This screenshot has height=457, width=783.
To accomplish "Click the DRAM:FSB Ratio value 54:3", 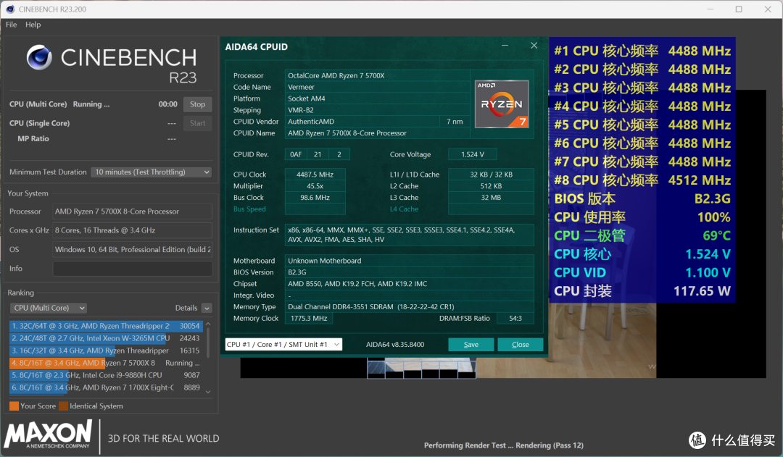I will (x=515, y=318).
